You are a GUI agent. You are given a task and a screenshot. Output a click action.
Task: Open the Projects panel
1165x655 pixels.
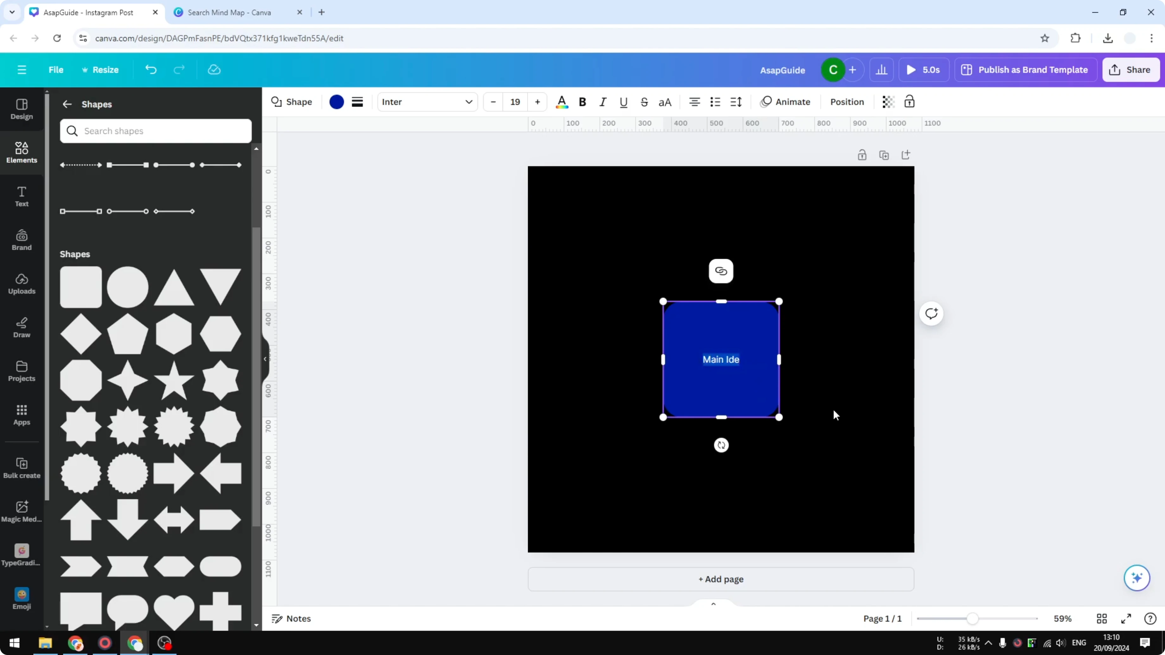[x=22, y=371]
